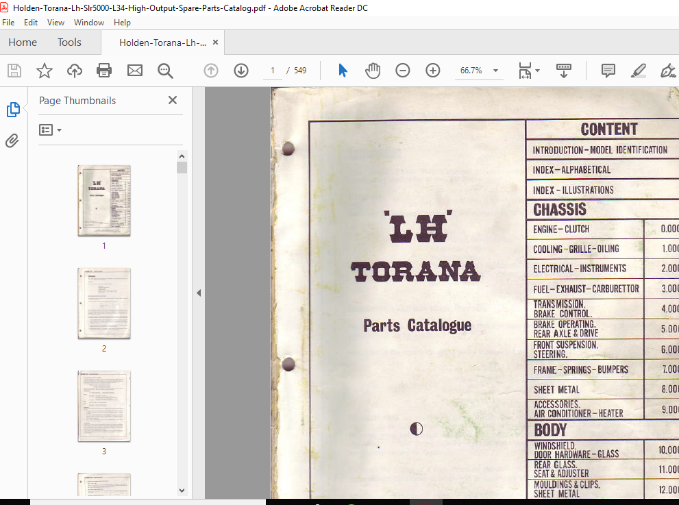Image resolution: width=679 pixels, height=505 pixels.
Task: Click 'INDEX–ILLUSTRATIONS' row in document
Action: click(602, 190)
